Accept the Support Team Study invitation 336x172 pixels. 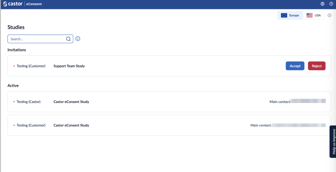click(295, 66)
